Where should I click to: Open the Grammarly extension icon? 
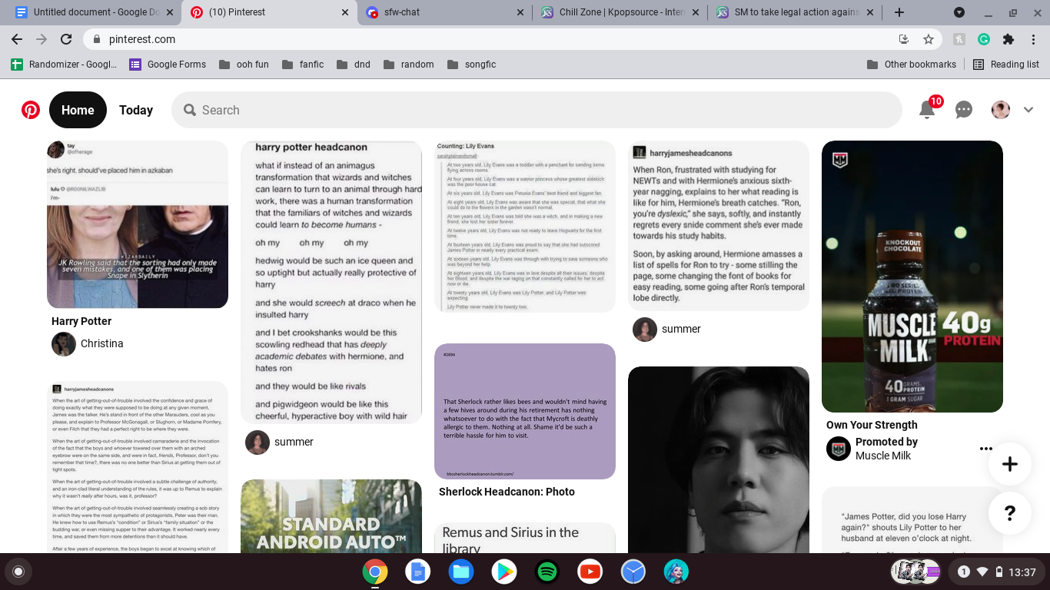[984, 39]
